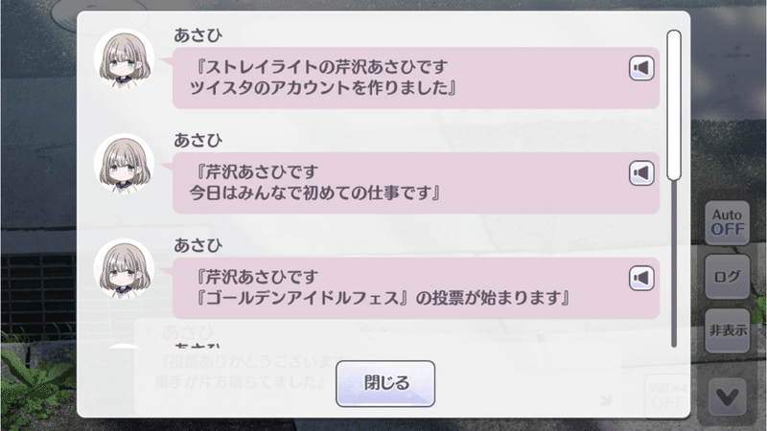Toggle the fast-forward x4 OFF button
Image resolution: width=767 pixels, height=431 pixels.
click(667, 396)
